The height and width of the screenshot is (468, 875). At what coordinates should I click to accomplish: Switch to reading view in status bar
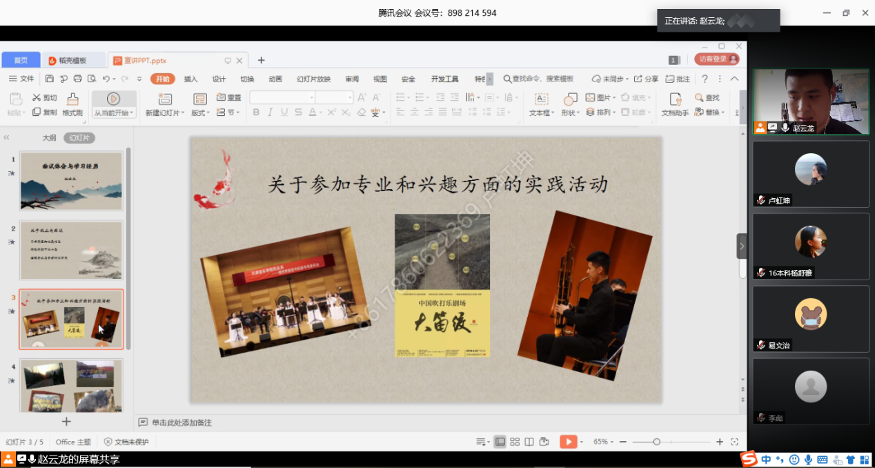(529, 442)
